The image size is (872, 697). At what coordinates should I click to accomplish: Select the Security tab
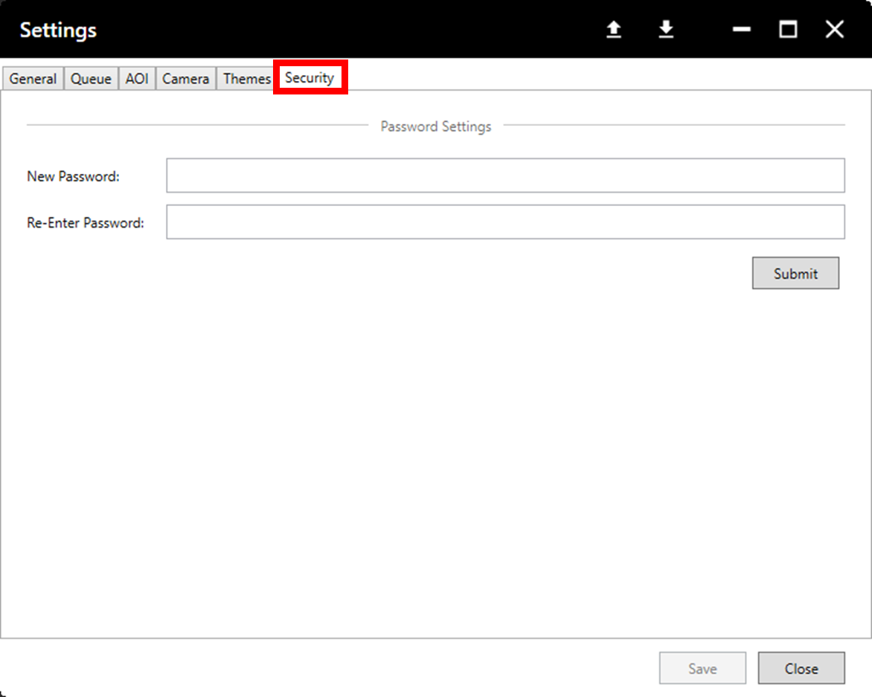coord(310,77)
